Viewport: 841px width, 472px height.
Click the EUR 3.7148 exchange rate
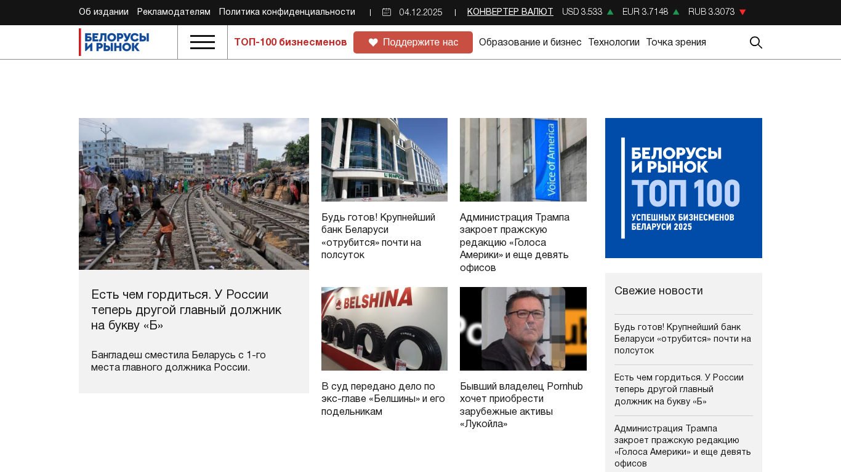[x=645, y=12]
